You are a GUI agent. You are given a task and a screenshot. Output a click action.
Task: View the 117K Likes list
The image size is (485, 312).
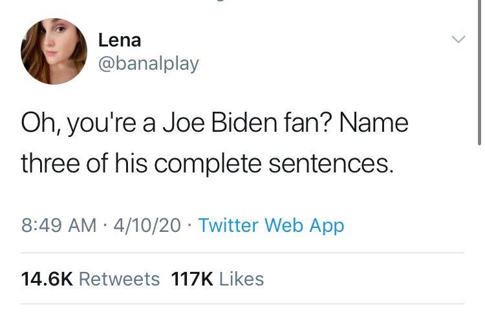(x=217, y=279)
